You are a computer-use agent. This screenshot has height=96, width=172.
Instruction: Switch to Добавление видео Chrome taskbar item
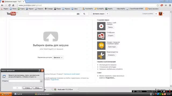[x=43, y=94]
